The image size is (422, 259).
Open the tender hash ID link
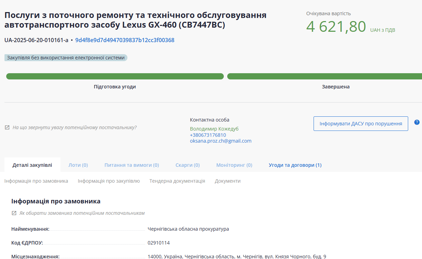tap(125, 40)
